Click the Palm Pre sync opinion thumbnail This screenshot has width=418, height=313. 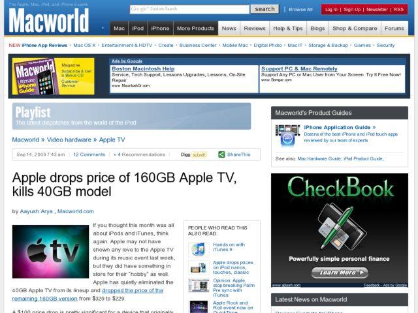click(198, 286)
